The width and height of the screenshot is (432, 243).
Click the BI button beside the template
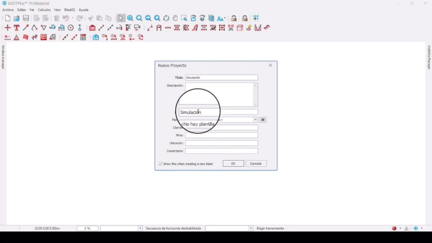(x=263, y=120)
